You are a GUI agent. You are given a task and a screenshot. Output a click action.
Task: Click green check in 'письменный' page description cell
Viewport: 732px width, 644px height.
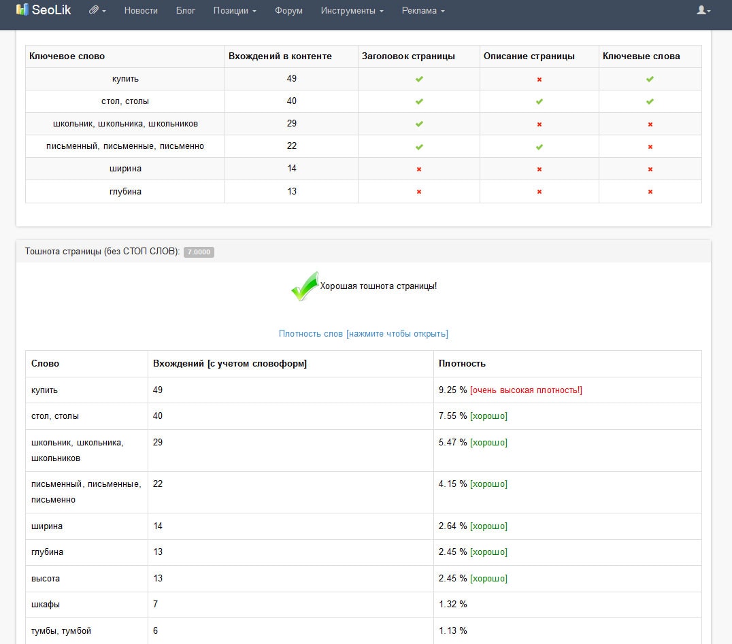click(539, 146)
